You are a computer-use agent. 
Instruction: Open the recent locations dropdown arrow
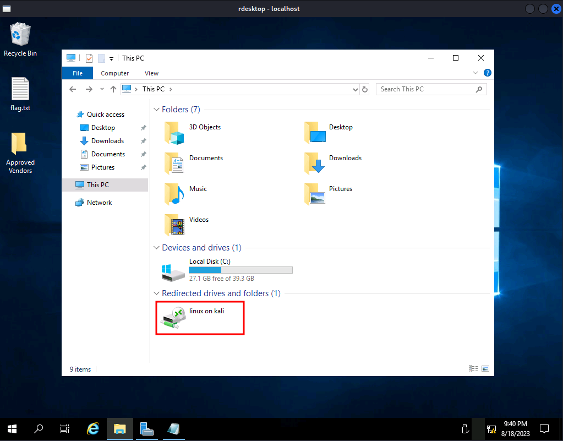(102, 89)
